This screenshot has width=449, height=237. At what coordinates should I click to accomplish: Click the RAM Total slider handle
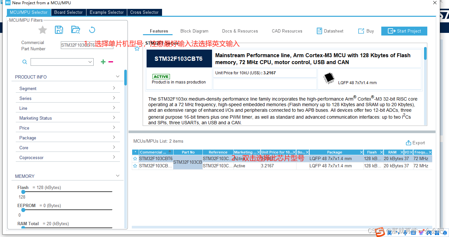tap(23, 227)
